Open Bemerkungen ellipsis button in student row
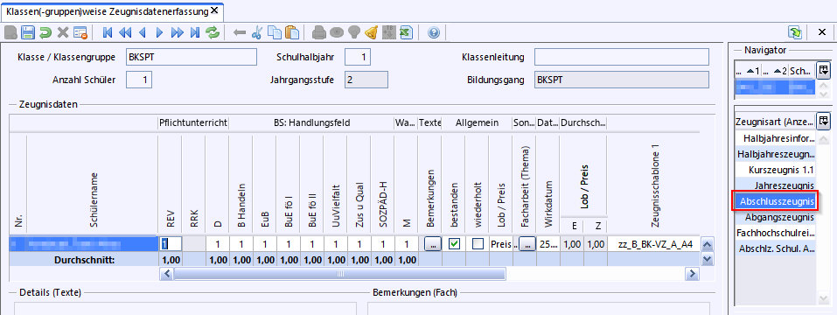 click(x=433, y=244)
